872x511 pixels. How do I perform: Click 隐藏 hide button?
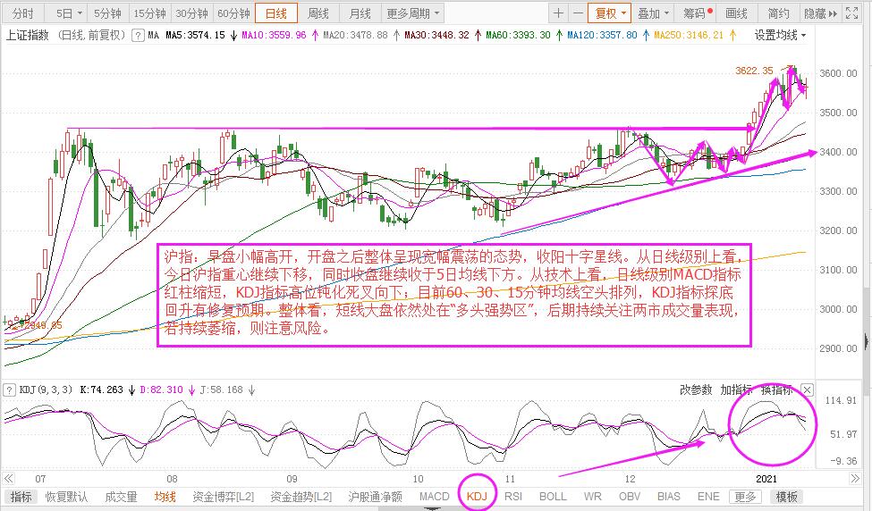[815, 13]
